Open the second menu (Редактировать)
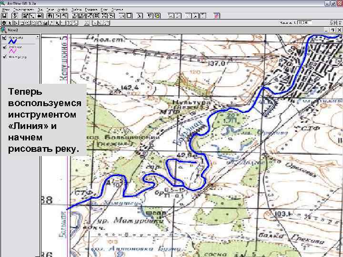Viewport: 343px width, 257px height. (23, 10)
